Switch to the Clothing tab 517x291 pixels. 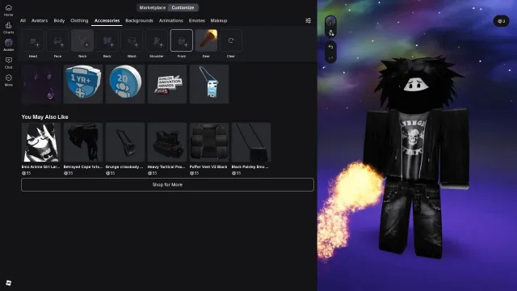(x=79, y=20)
